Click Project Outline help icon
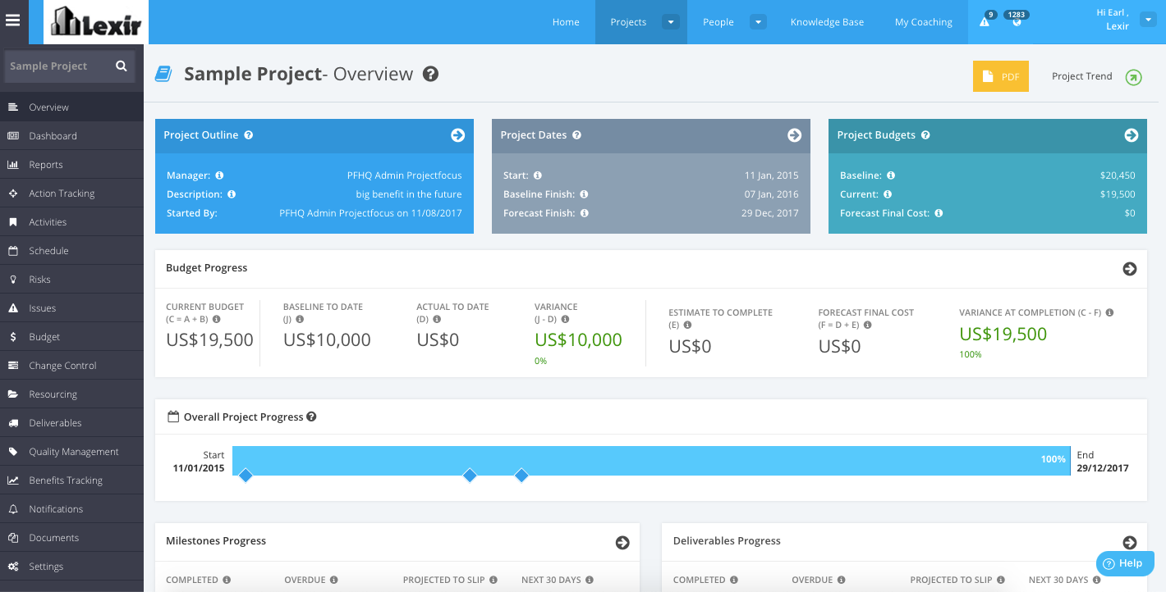Viewport: 1166px width, 592px height. (x=249, y=135)
